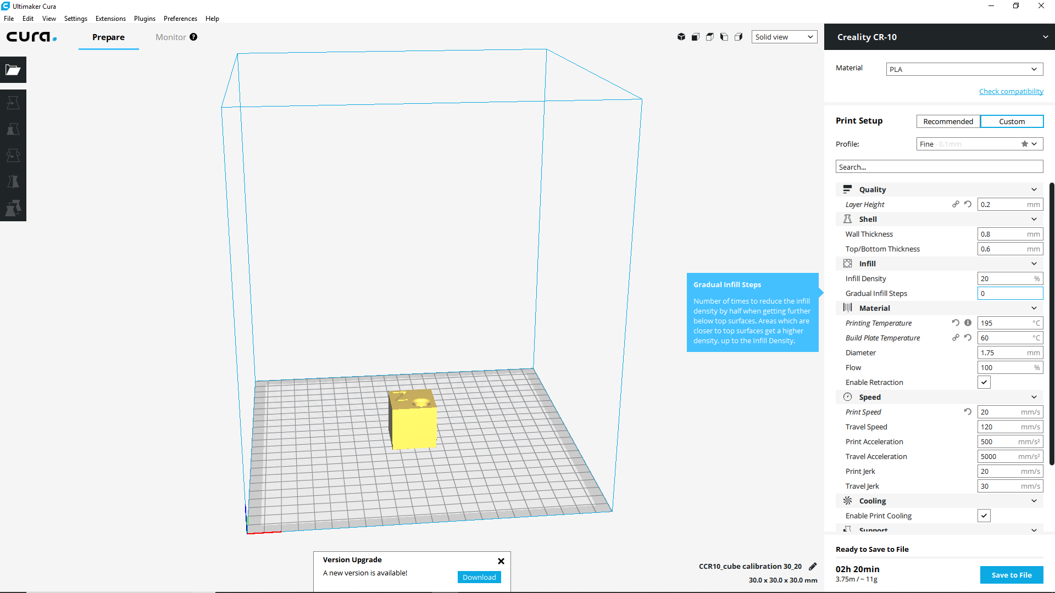This screenshot has height=593, width=1055.
Task: Select the Move tool in the sidebar
Action: coord(13,103)
